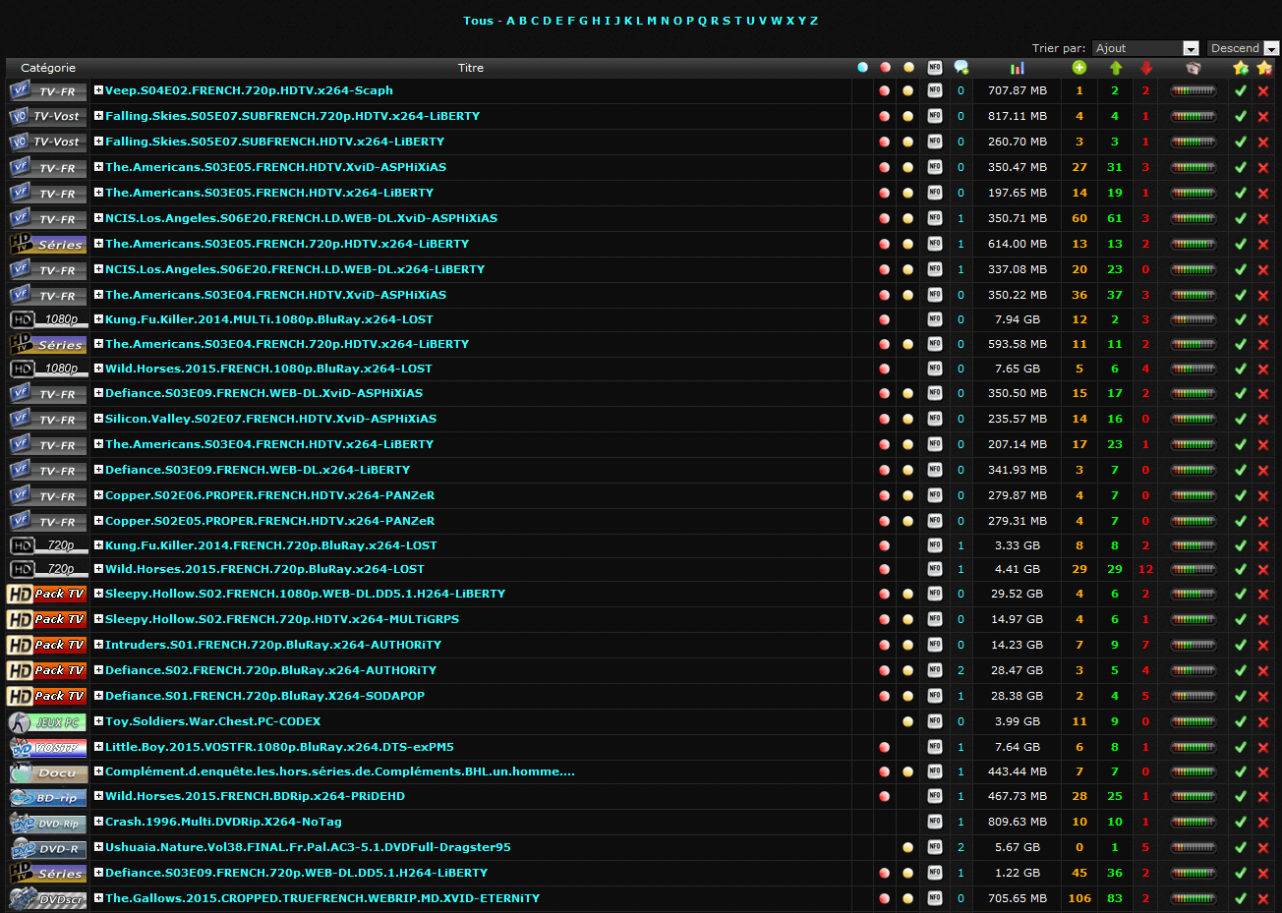The image size is (1282, 913).
Task: Select the DVD VOSTFR icon beside Little.Boy.2015
Action: pos(47,747)
